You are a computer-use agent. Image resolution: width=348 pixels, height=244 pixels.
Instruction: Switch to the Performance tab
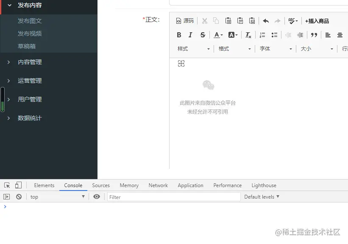(x=228, y=185)
